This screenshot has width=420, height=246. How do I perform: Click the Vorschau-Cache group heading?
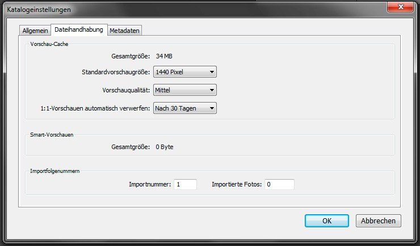pos(49,44)
